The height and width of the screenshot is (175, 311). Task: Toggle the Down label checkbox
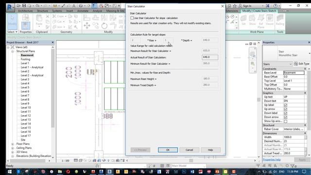(x=285, y=113)
